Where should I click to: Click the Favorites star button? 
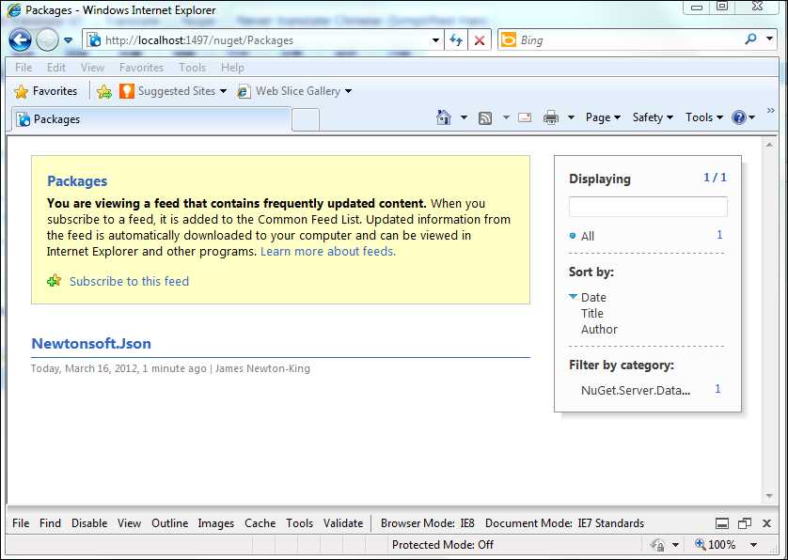46,91
